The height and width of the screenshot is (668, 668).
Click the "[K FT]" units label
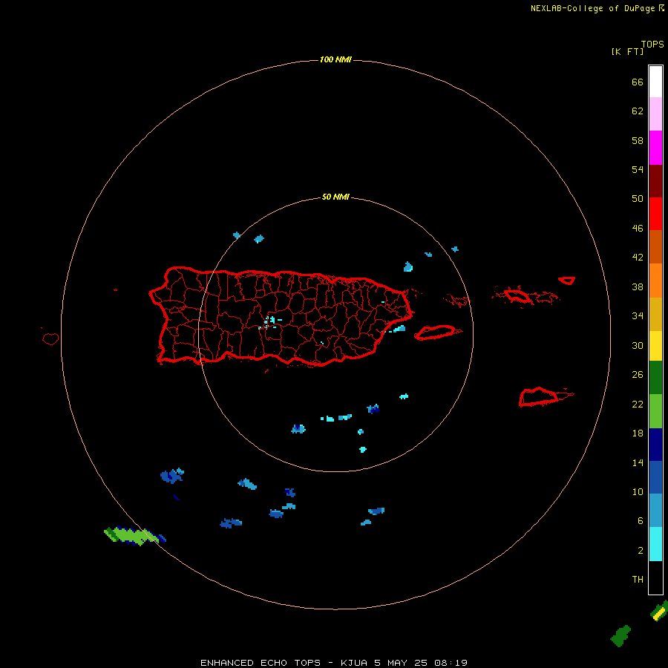point(627,52)
